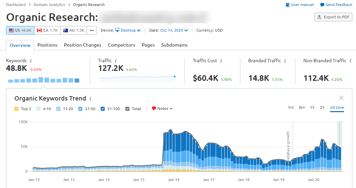
Task: Click the User manual link text
Action: coord(302,5)
